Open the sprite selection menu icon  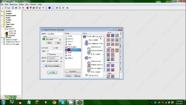[x=60, y=39]
